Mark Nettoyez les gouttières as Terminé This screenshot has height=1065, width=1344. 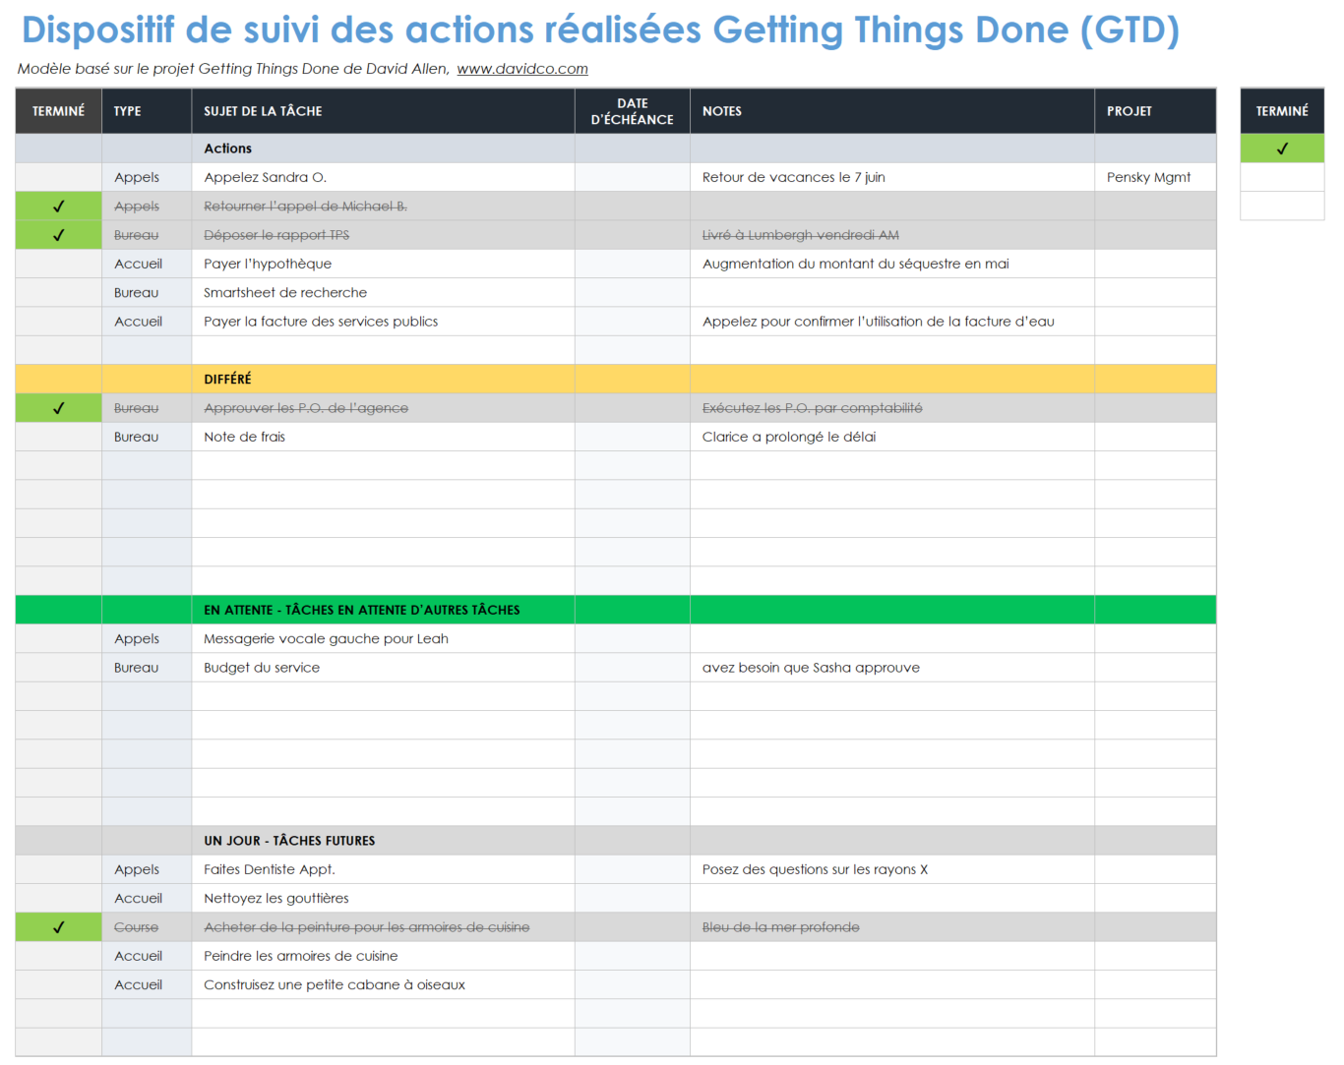point(58,899)
